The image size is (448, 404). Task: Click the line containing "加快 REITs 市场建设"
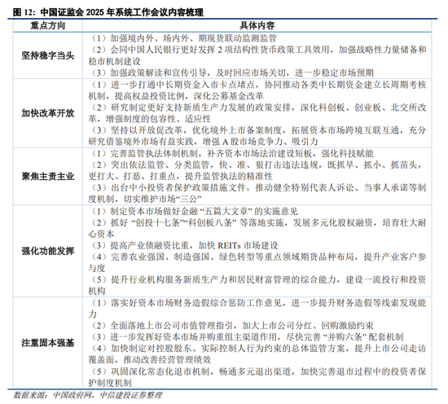pos(183,245)
